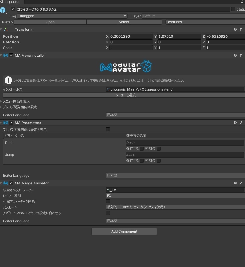Click the Transform axes icon

coord(6,29)
